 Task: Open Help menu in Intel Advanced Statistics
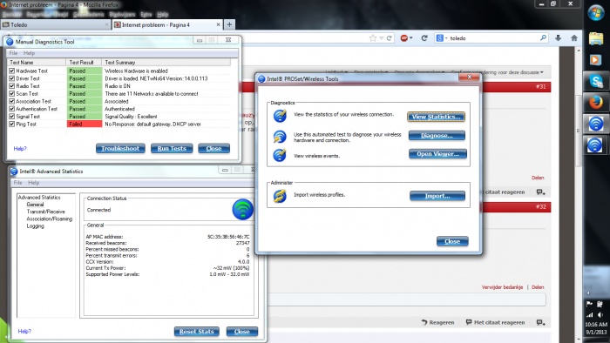33,183
